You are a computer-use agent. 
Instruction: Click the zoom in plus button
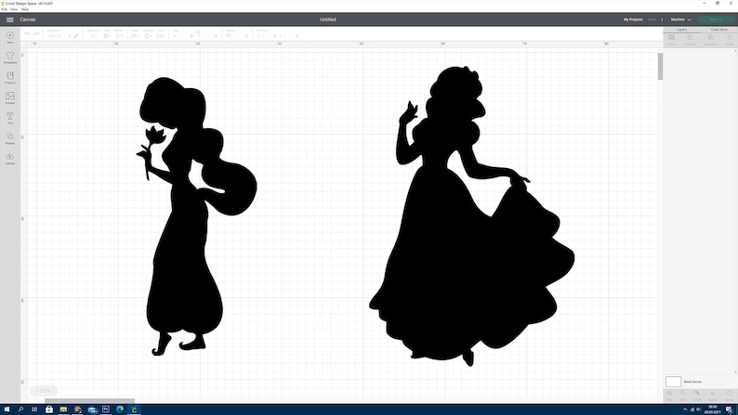point(54,391)
